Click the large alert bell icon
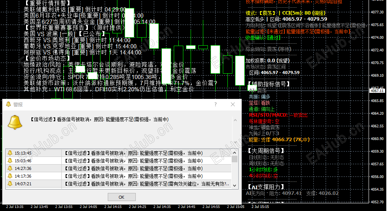 point(15,122)
